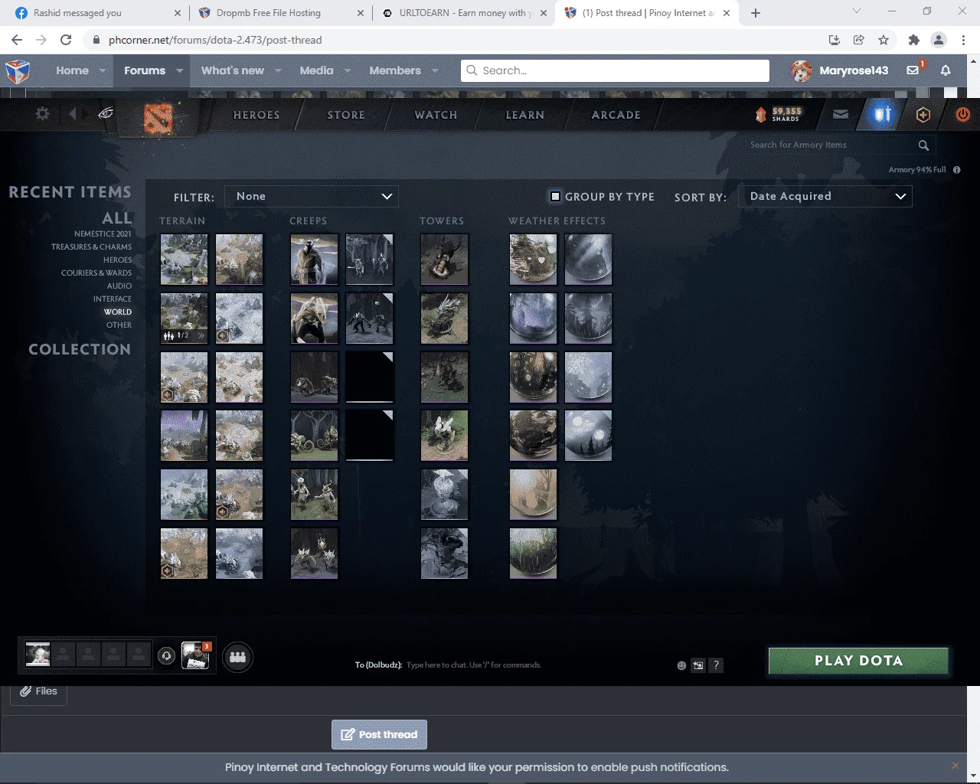Expand Media nav dropdown arrow
Screen dimensions: 980x784
[x=348, y=70]
